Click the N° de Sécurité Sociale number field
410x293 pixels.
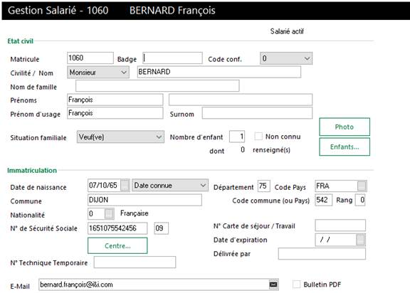click(x=117, y=228)
